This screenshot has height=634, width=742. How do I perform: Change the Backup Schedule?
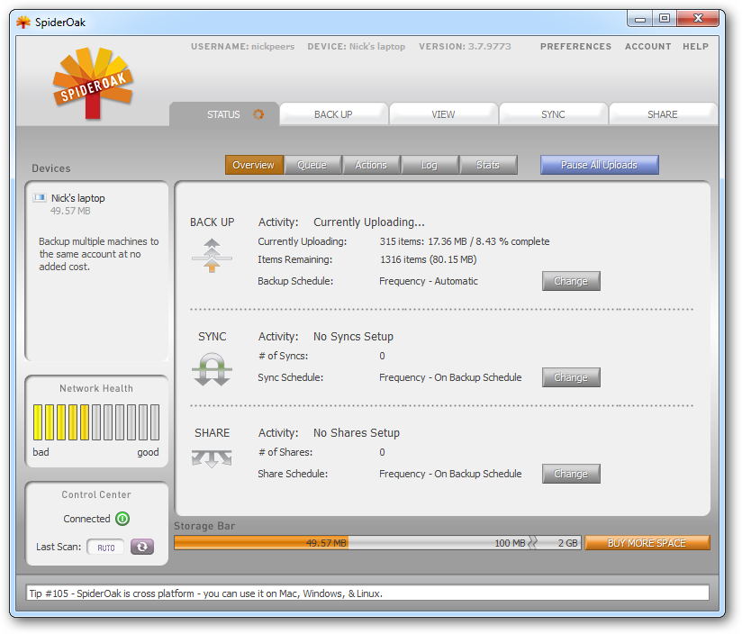pos(571,281)
